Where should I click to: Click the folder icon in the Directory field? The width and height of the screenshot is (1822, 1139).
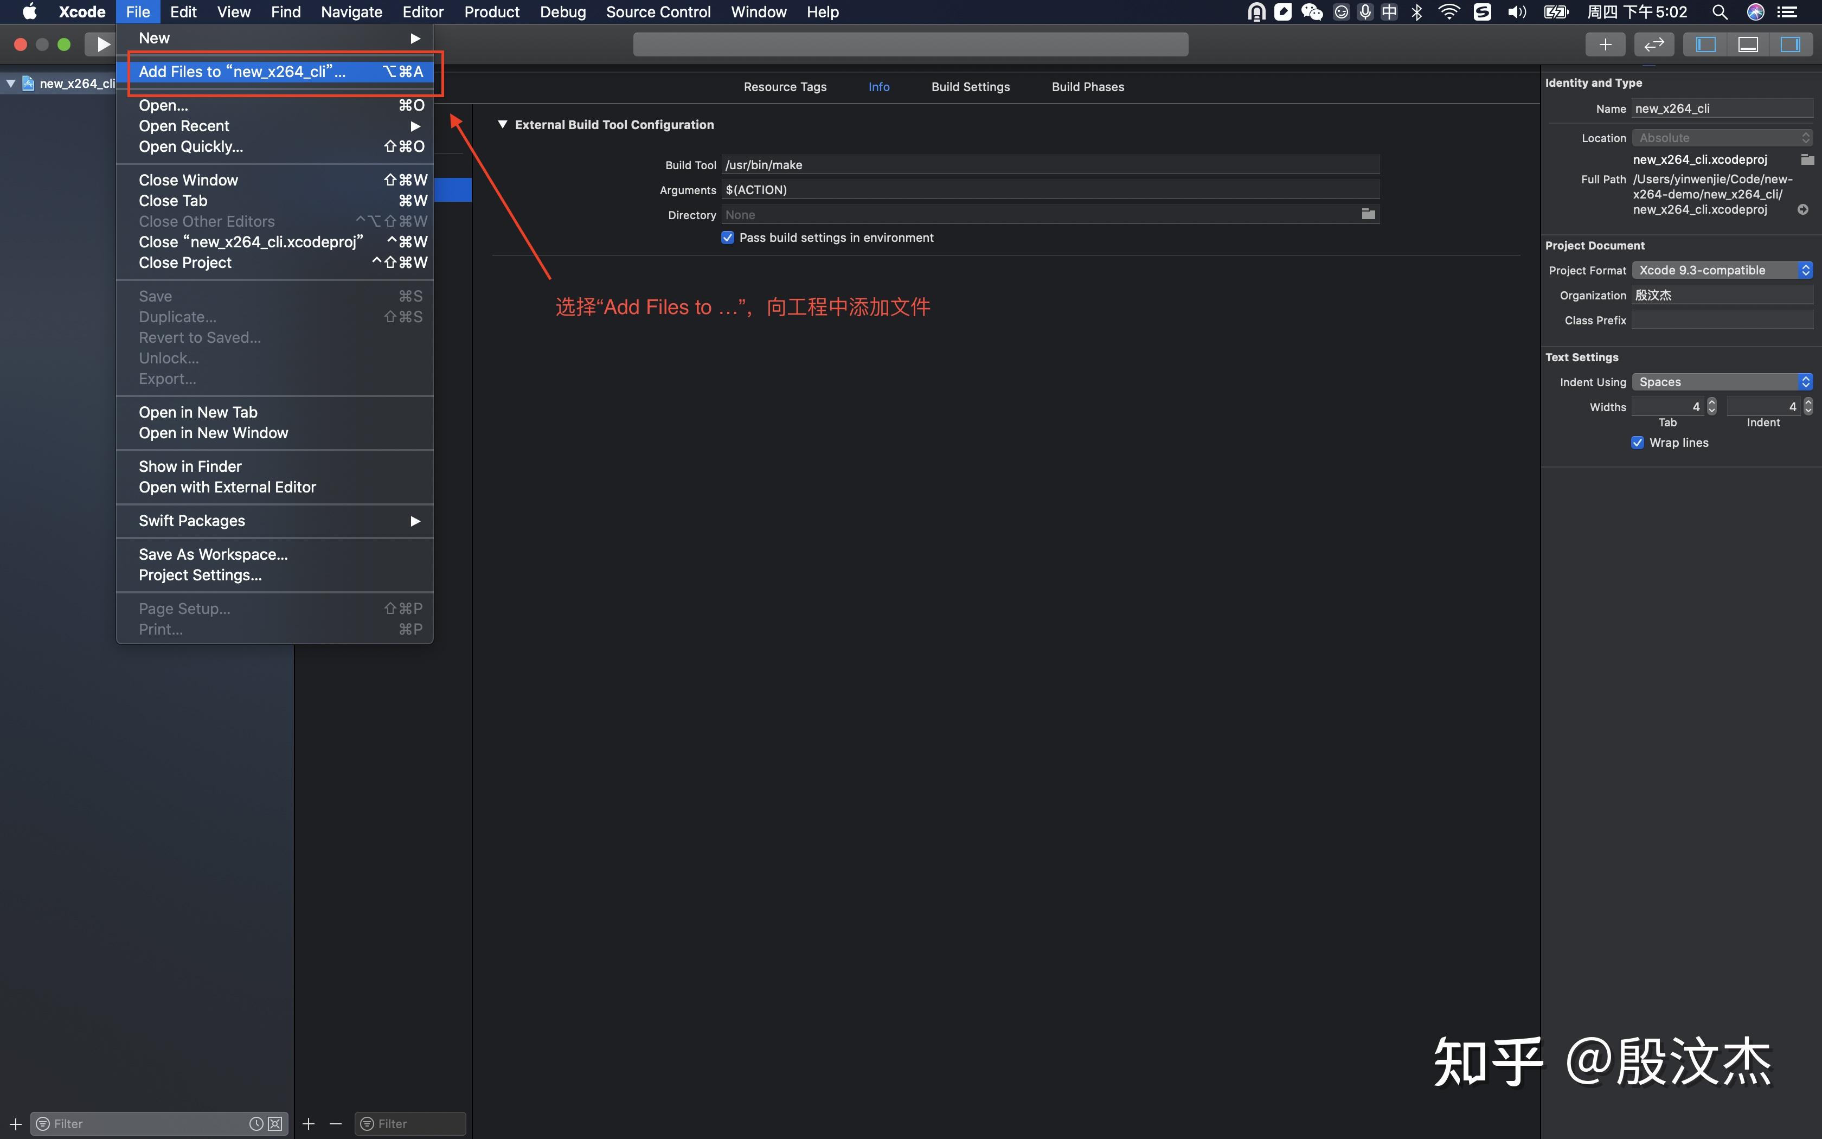1368,215
